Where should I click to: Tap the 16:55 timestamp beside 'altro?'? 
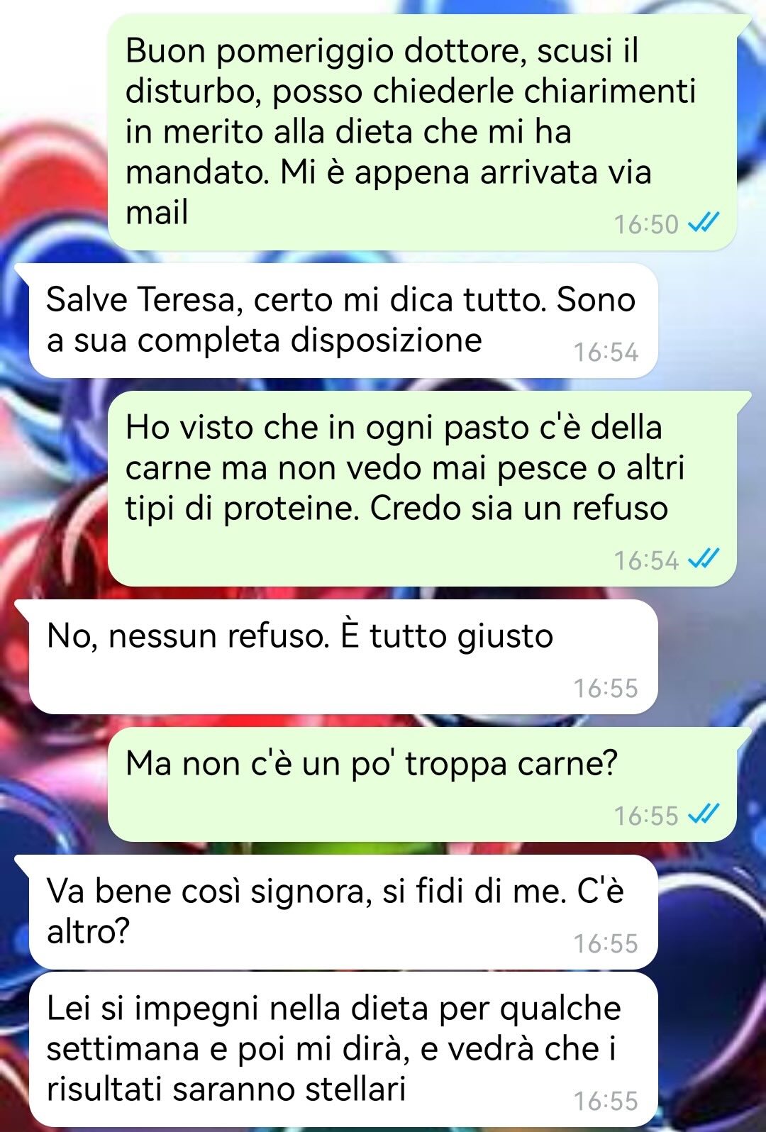(606, 943)
